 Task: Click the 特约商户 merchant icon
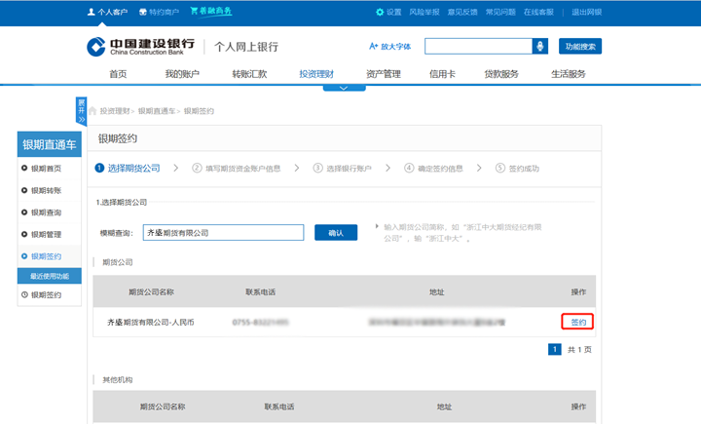click(143, 12)
